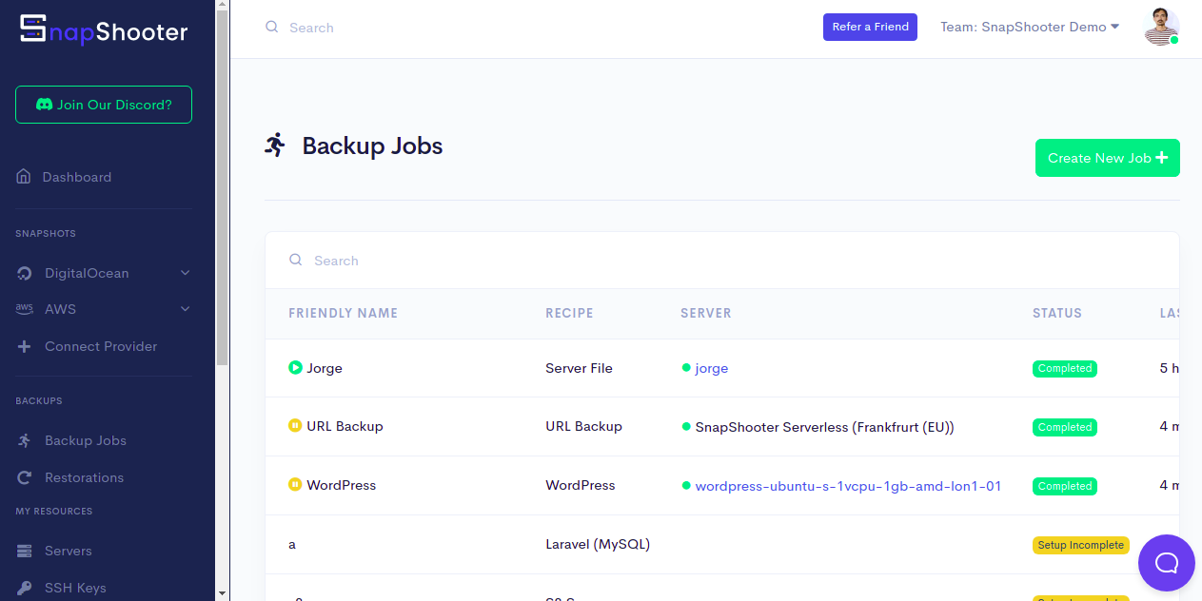The height and width of the screenshot is (601, 1202).
Task: Click the sidebar scrollbar down arrow
Action: pos(223,593)
